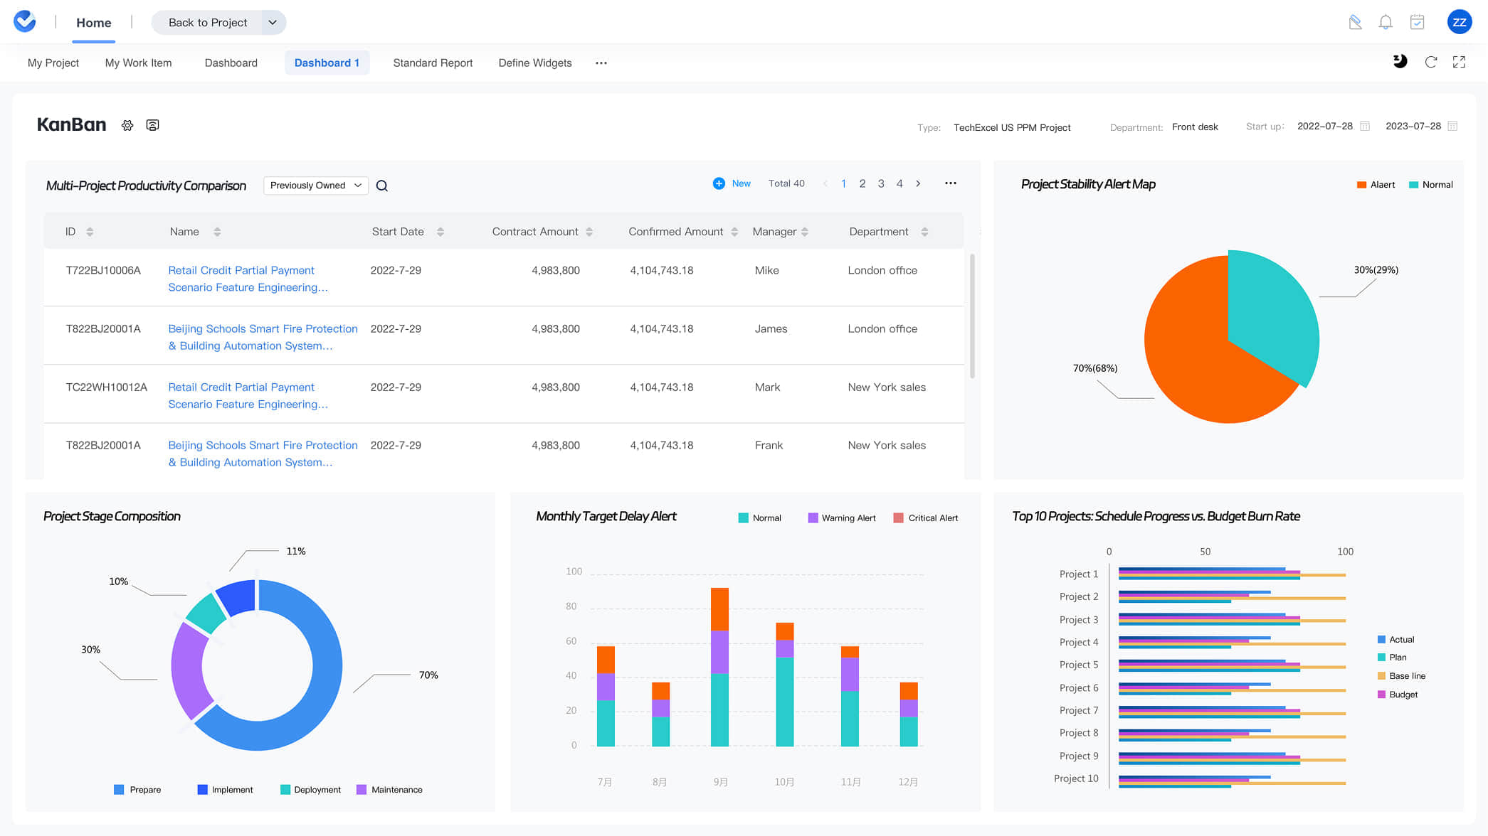1488x836 pixels.
Task: Open the first Retail Credit Partial Payment link
Action: (241, 270)
